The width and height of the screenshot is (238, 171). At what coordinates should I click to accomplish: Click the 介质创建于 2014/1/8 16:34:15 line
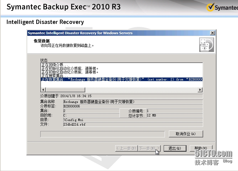(122, 96)
